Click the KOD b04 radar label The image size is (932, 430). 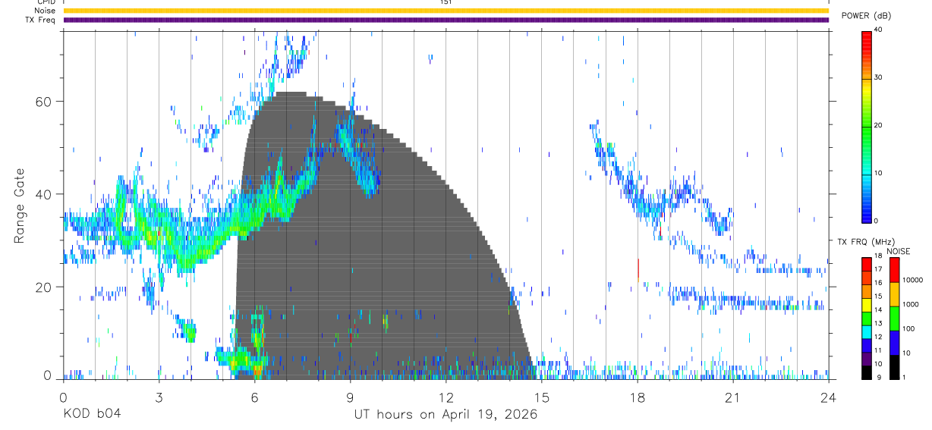(92, 414)
